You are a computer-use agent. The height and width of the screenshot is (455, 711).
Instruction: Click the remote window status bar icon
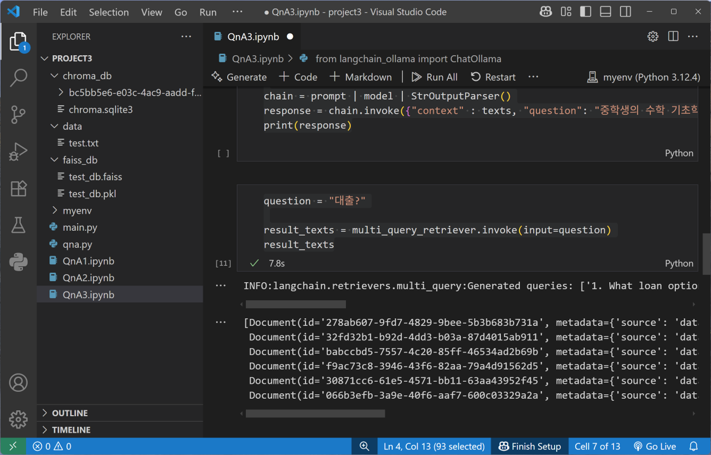(13, 446)
